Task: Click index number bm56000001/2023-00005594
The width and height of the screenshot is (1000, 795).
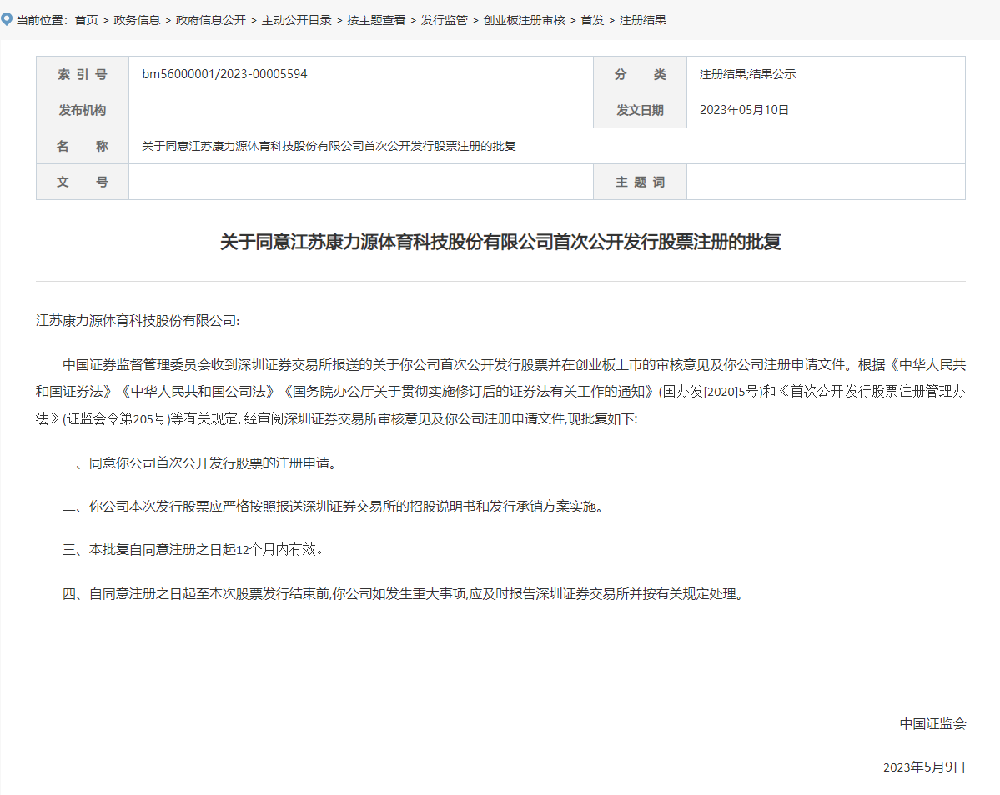Action: tap(224, 74)
